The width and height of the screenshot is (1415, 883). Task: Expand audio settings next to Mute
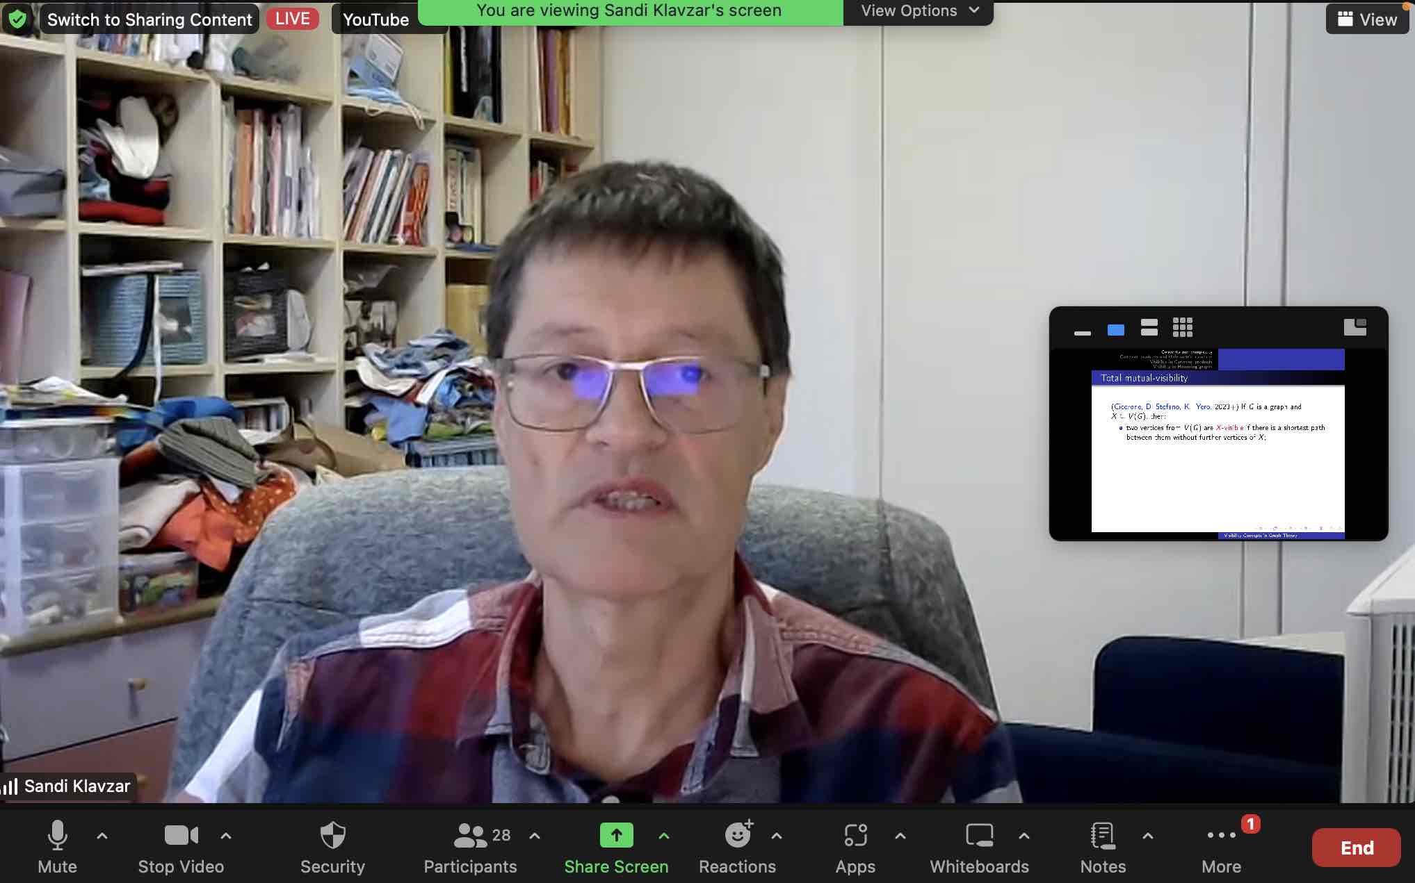point(102,836)
